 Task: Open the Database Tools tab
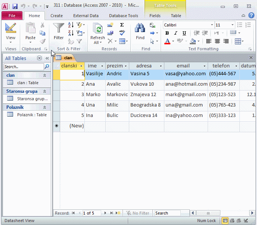[x=123, y=16]
